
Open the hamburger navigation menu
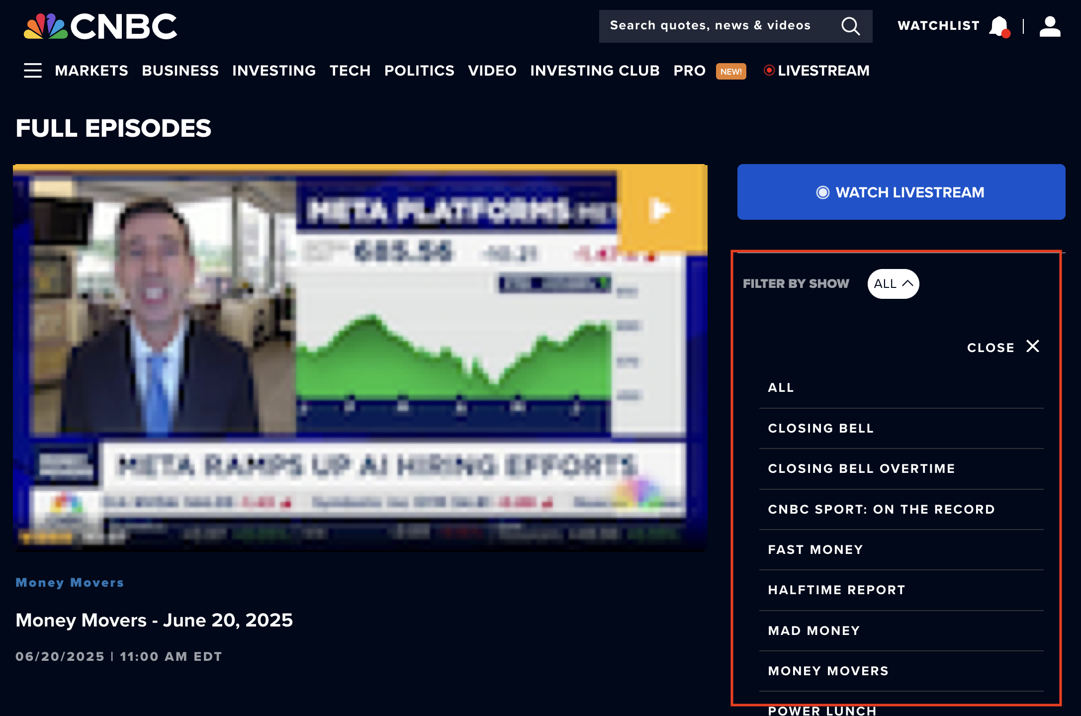tap(33, 71)
